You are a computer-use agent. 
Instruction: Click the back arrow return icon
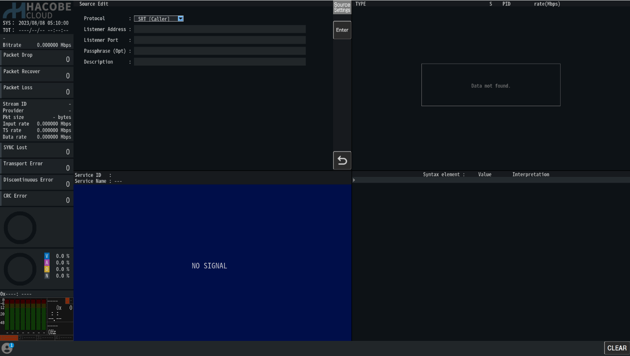click(342, 161)
